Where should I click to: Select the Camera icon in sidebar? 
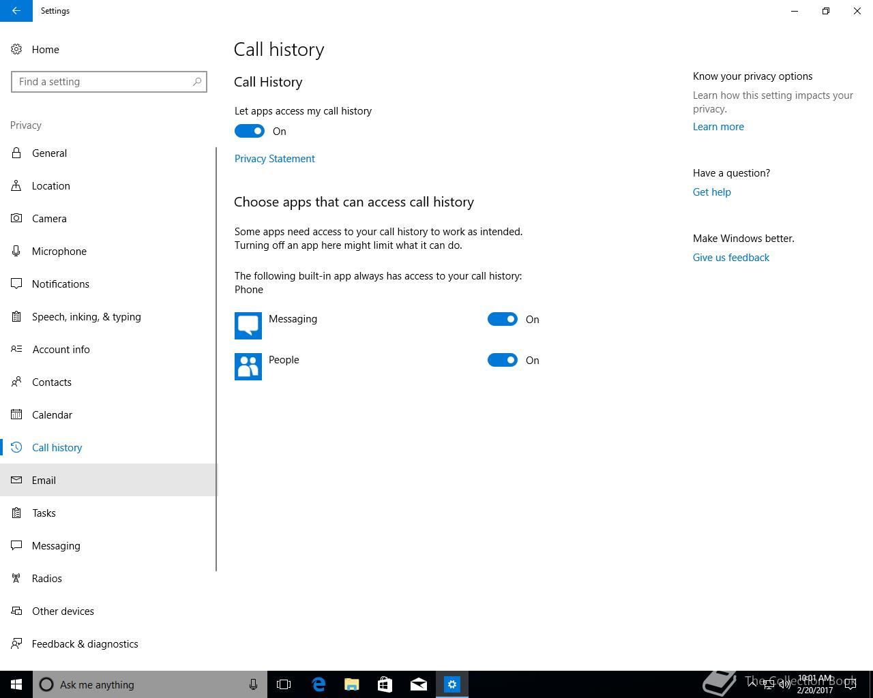click(x=16, y=218)
